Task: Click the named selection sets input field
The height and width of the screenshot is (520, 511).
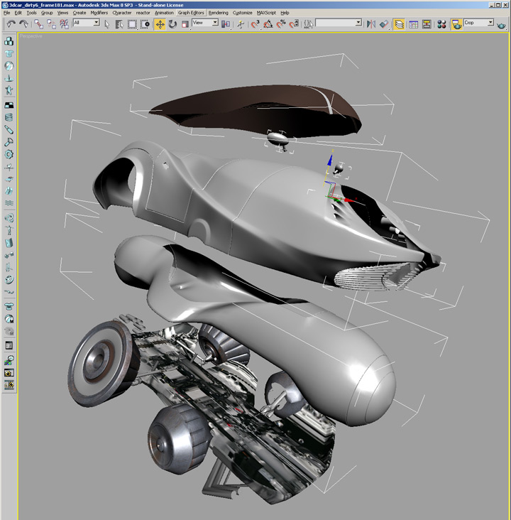Action: [x=338, y=23]
